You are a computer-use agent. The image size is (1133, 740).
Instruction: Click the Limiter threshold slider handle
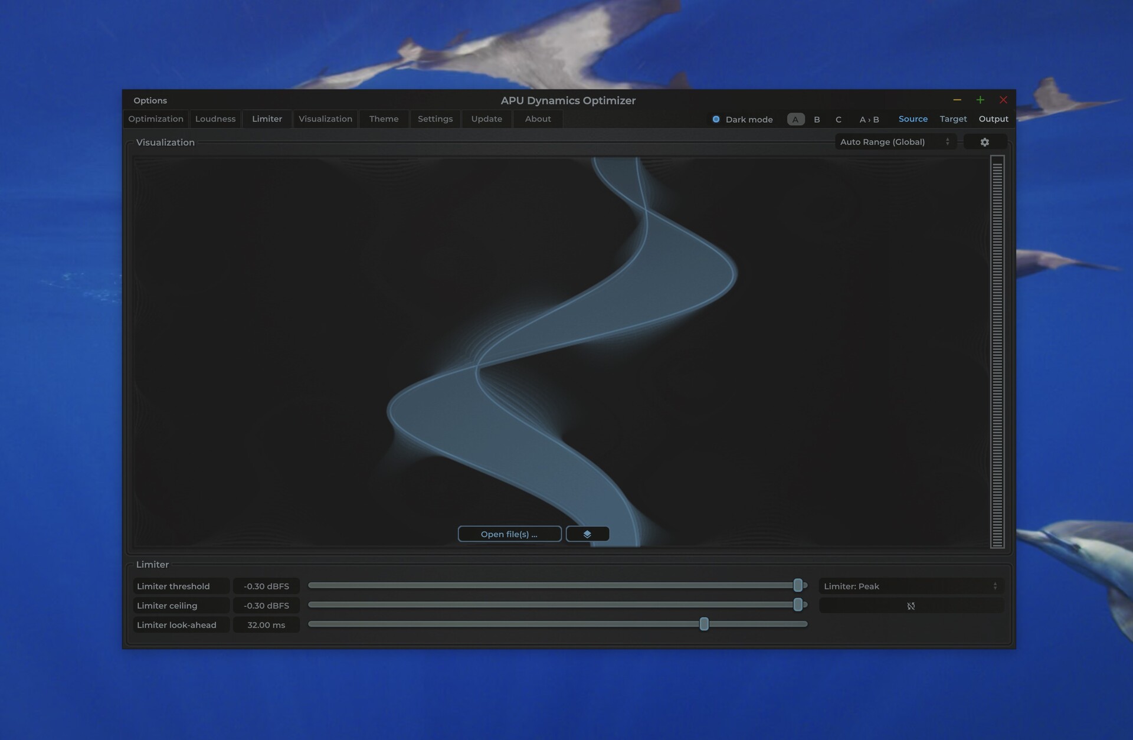click(x=798, y=585)
